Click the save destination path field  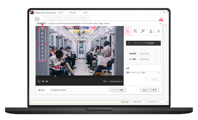[x=80, y=90]
